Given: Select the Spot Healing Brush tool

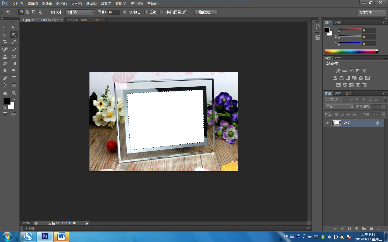Looking at the screenshot, I should [5, 49].
